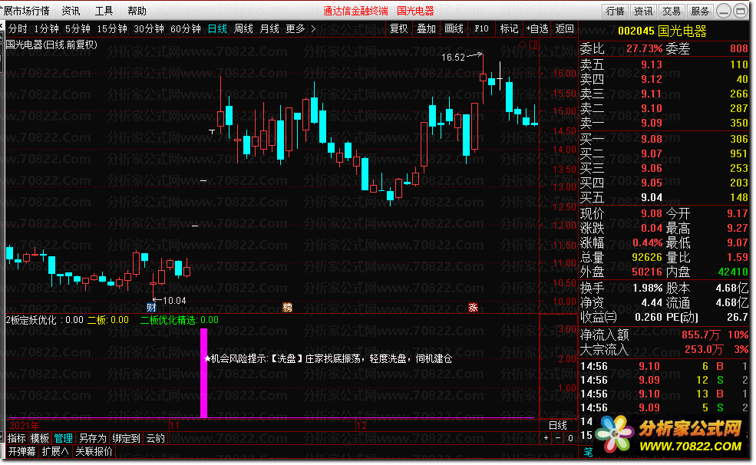Viewport: 756px width, 465px height.
Task: Select the 60分钟 period tab
Action: [185, 29]
